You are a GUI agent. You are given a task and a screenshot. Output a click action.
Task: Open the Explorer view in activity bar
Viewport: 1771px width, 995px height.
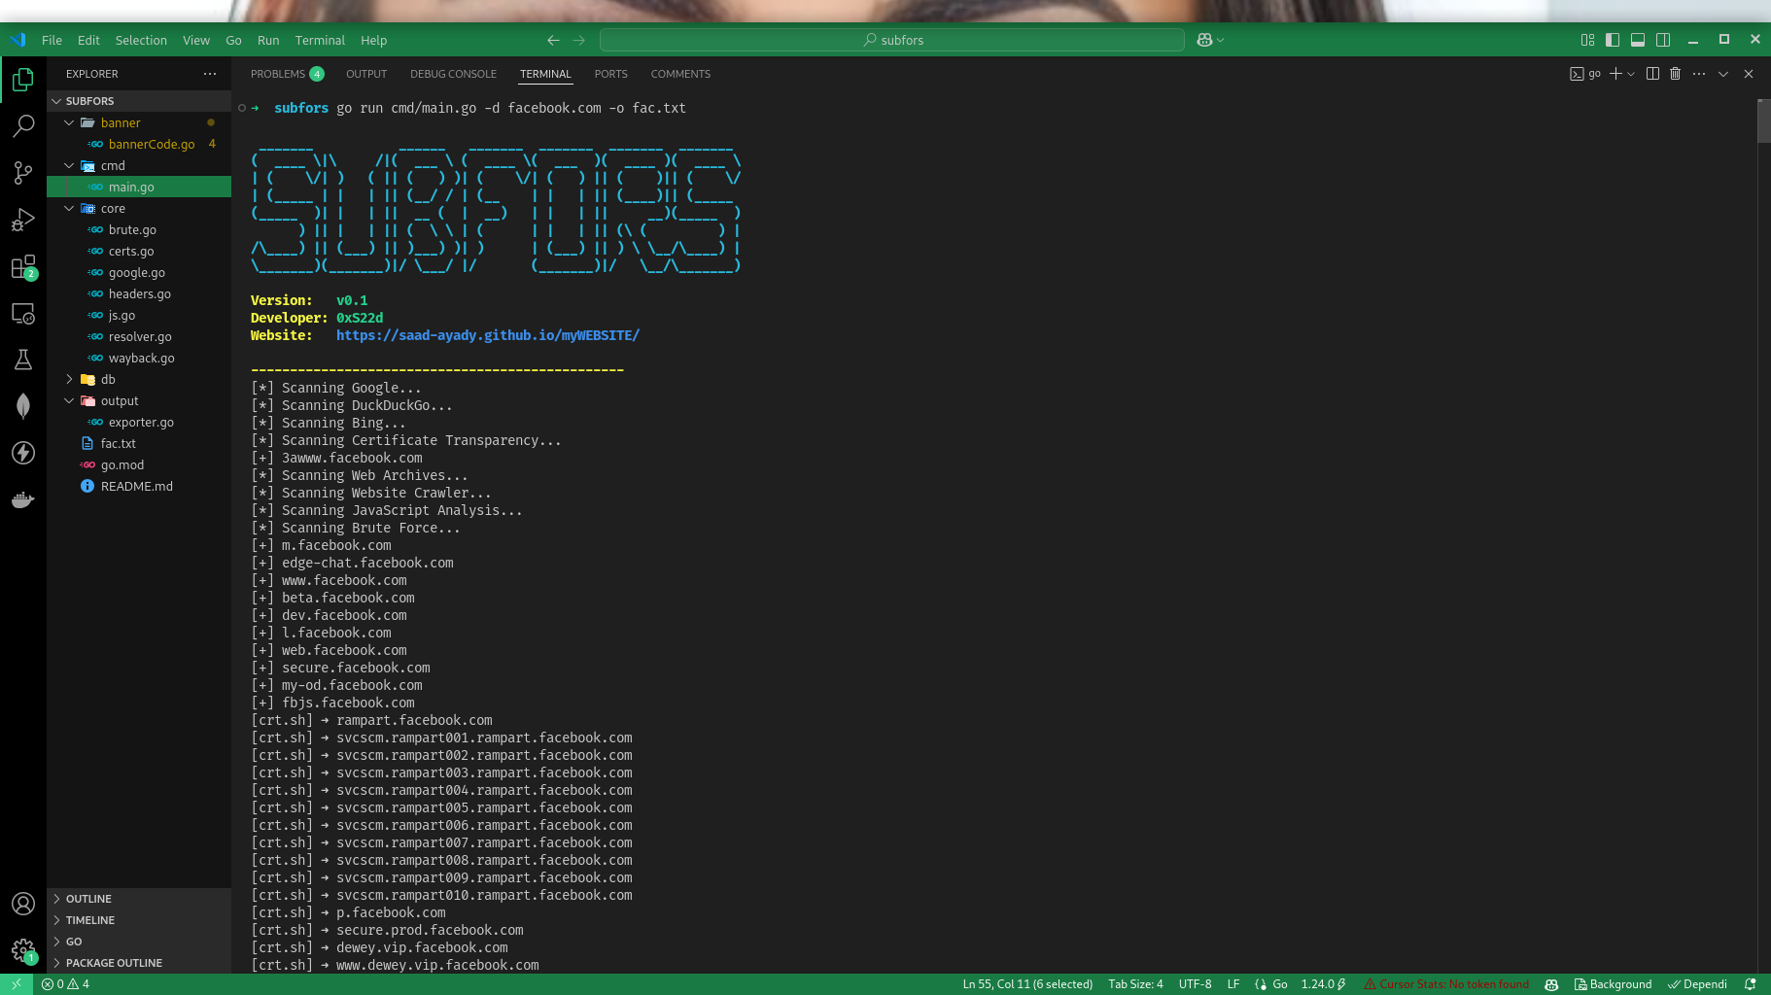pos(23,79)
